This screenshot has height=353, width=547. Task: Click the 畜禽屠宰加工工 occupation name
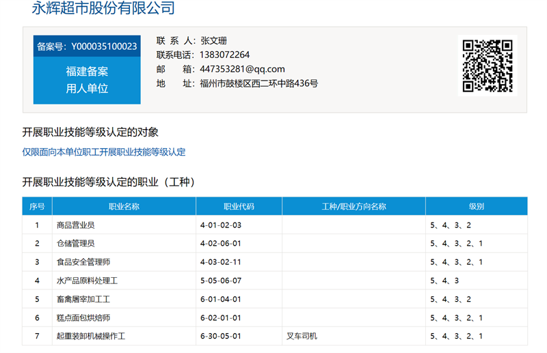coord(83,299)
